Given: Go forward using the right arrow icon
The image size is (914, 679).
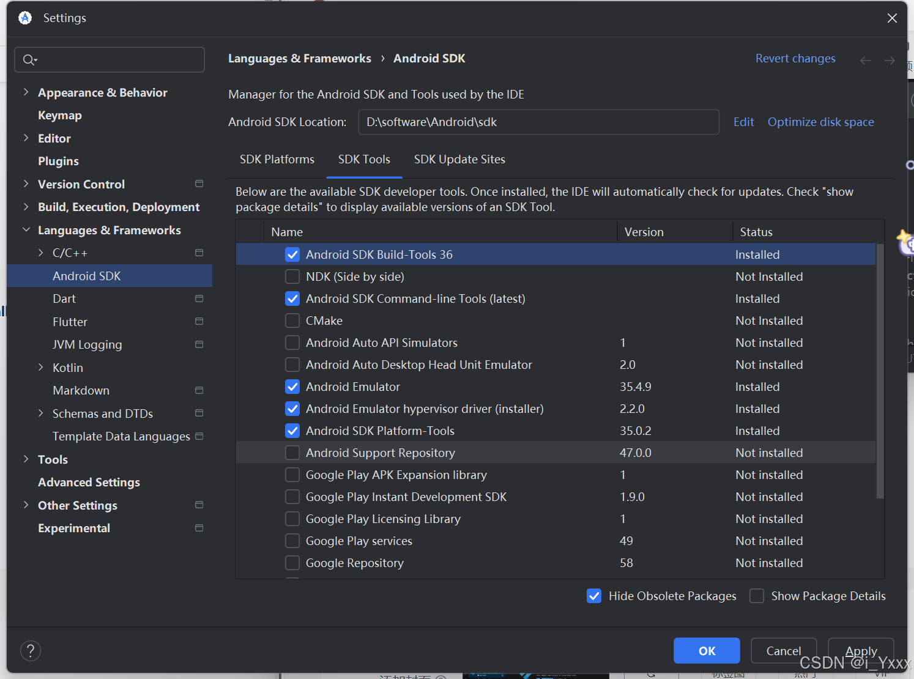Looking at the screenshot, I should click(890, 60).
